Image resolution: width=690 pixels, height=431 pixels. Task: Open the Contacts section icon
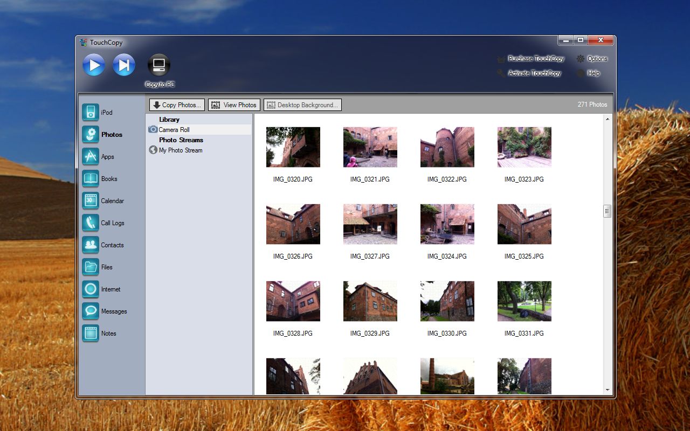click(91, 245)
